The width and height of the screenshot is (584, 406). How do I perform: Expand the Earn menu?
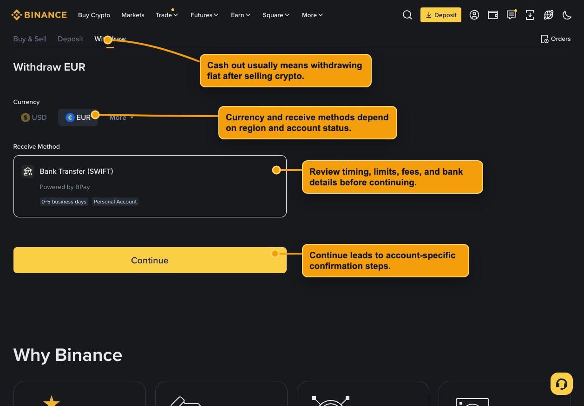tap(241, 15)
